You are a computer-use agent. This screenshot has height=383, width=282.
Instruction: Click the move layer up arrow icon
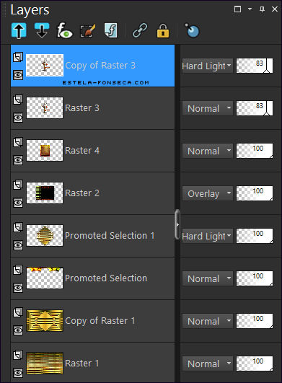(x=19, y=31)
